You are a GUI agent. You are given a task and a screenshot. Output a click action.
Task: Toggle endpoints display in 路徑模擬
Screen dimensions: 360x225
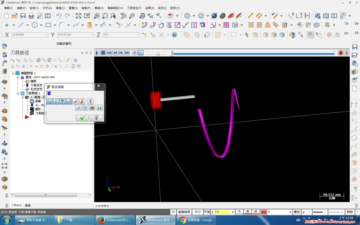[x=75, y=101]
